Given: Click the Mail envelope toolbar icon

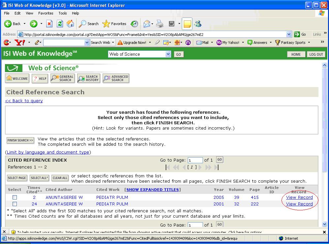Looking at the screenshot, I should [x=147, y=24].
